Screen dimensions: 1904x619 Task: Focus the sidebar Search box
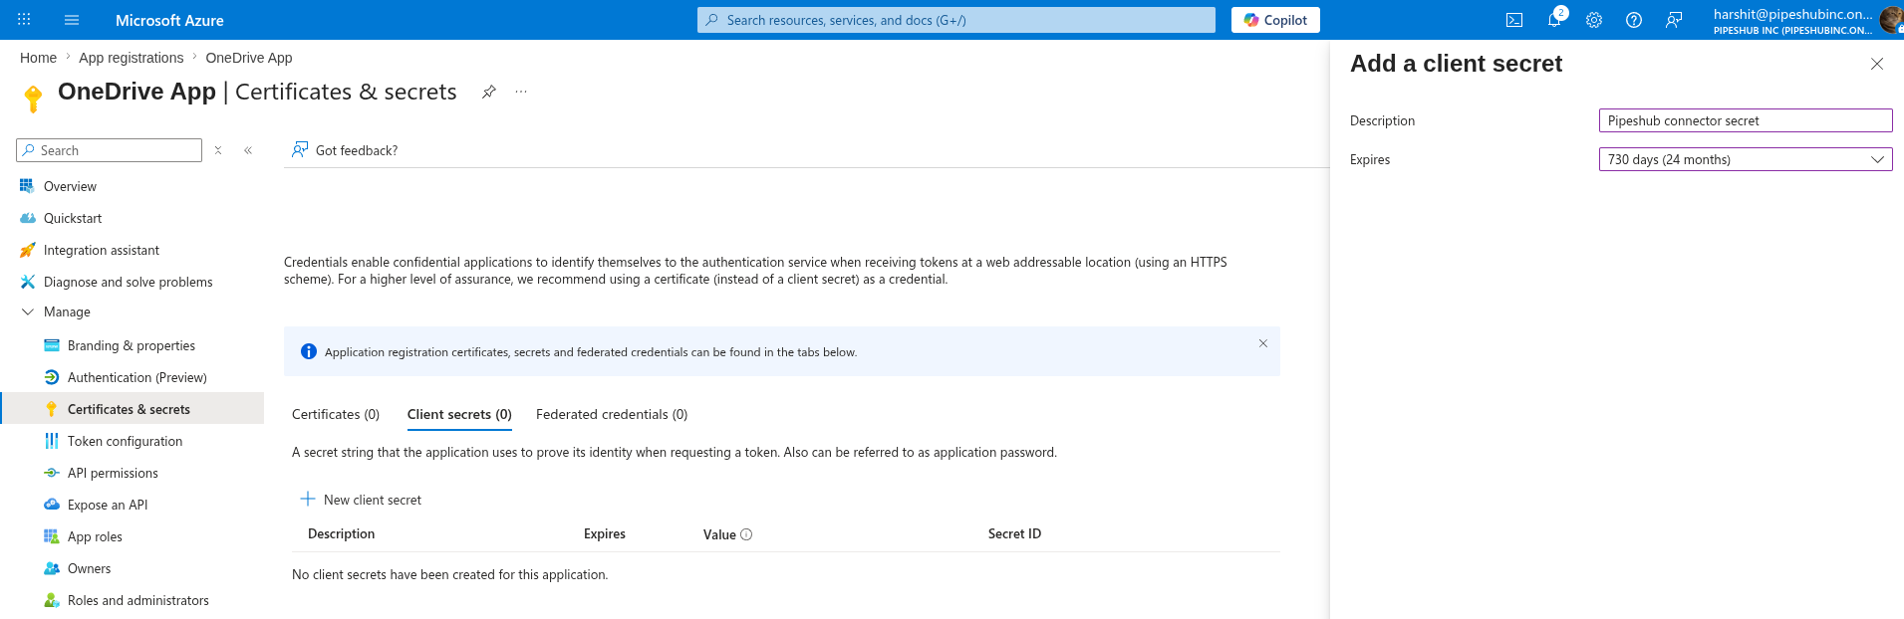point(110,150)
